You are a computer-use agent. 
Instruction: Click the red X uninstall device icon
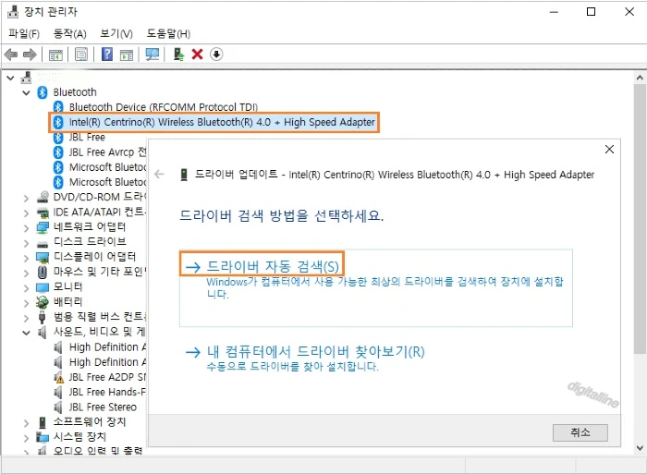pyautogui.click(x=197, y=54)
